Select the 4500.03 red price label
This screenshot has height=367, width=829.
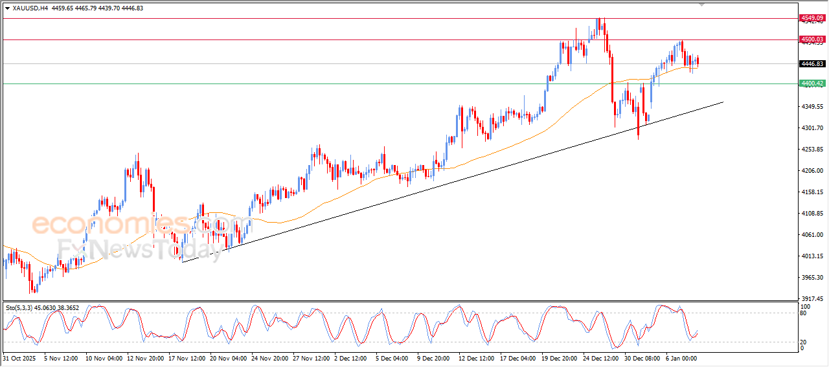pos(812,39)
